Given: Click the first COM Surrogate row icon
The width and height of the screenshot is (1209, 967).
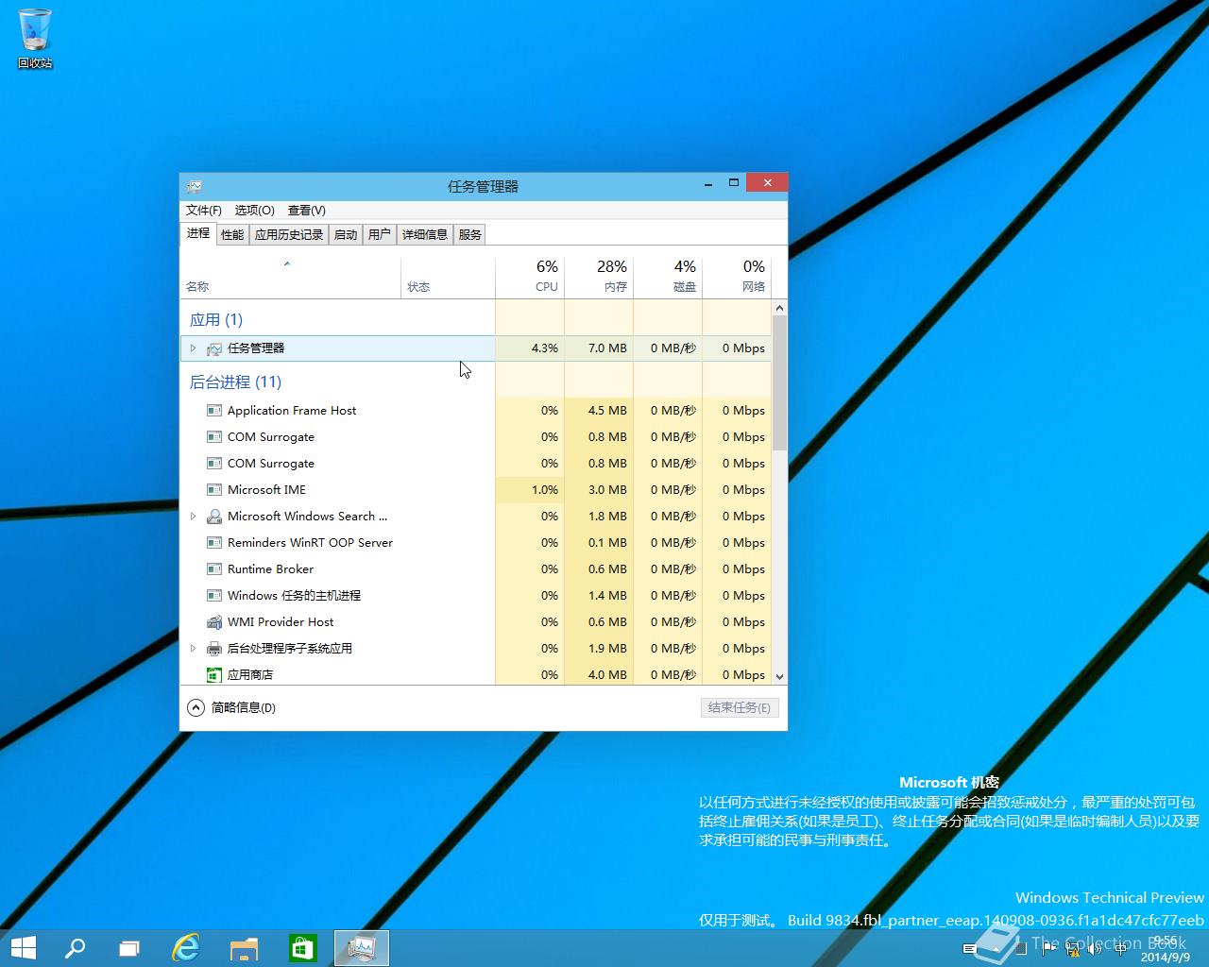Looking at the screenshot, I should tap(214, 437).
